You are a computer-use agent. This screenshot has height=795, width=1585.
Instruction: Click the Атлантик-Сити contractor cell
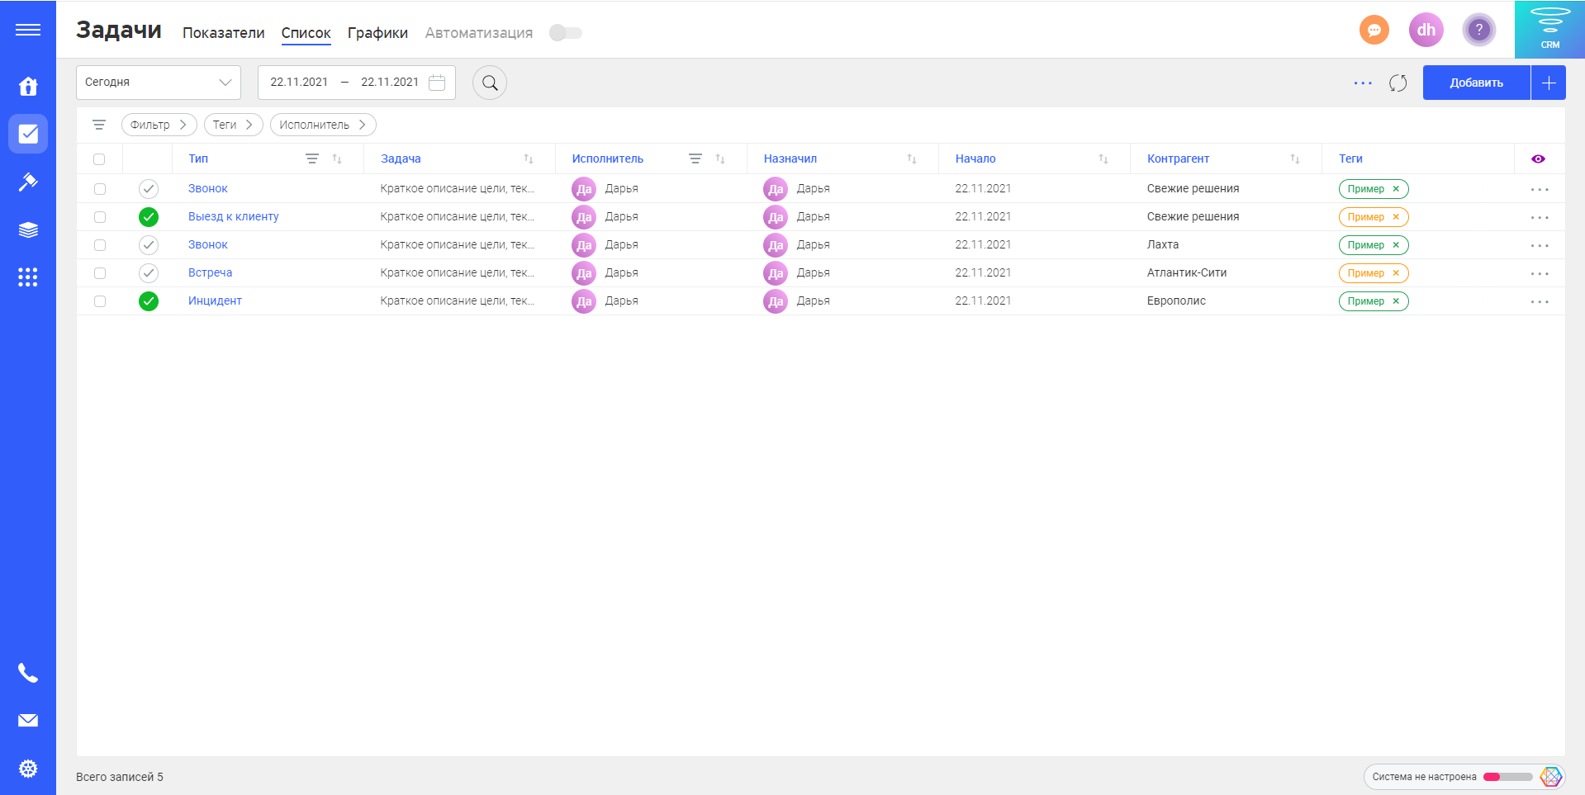tap(1187, 272)
